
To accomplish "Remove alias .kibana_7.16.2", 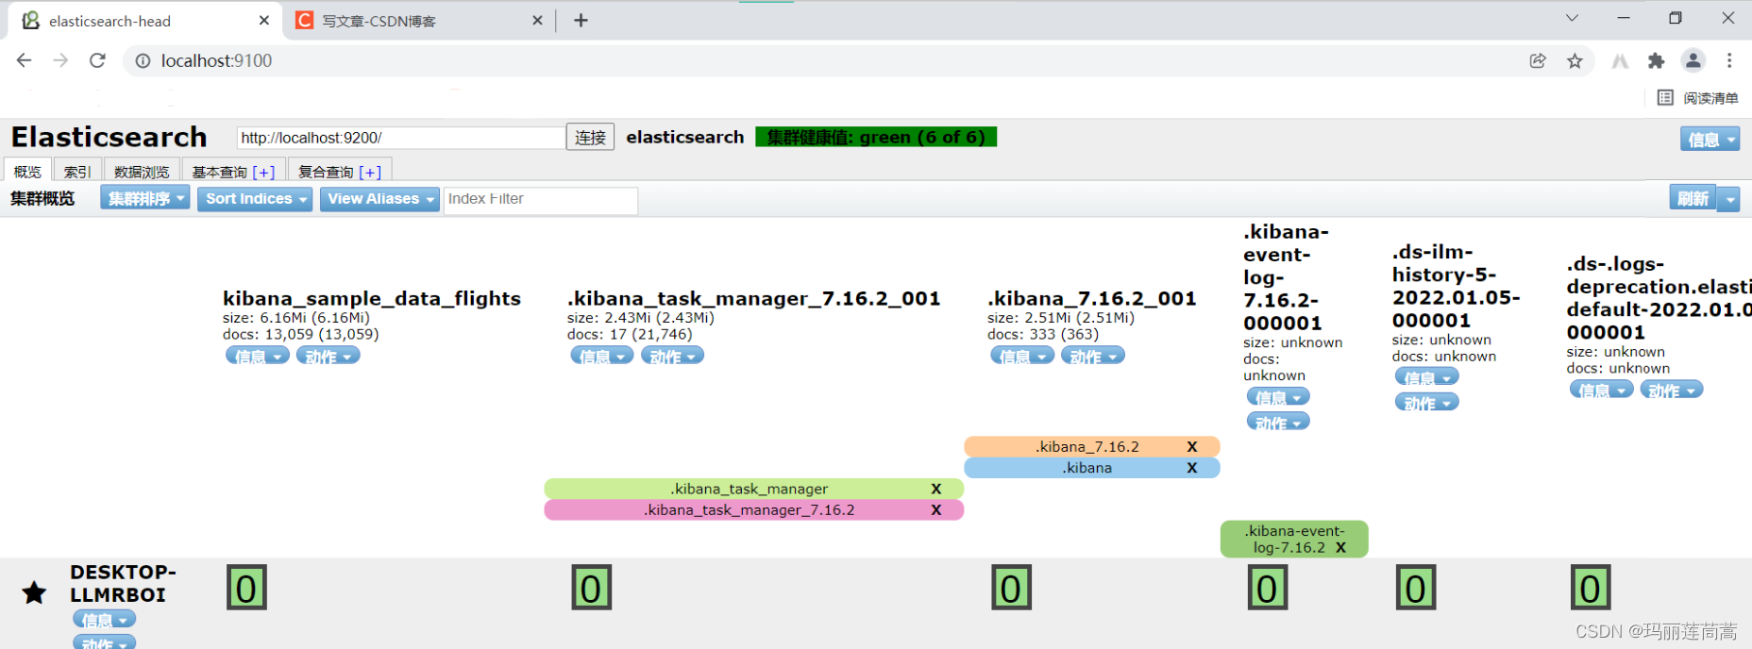I will point(1192,447).
